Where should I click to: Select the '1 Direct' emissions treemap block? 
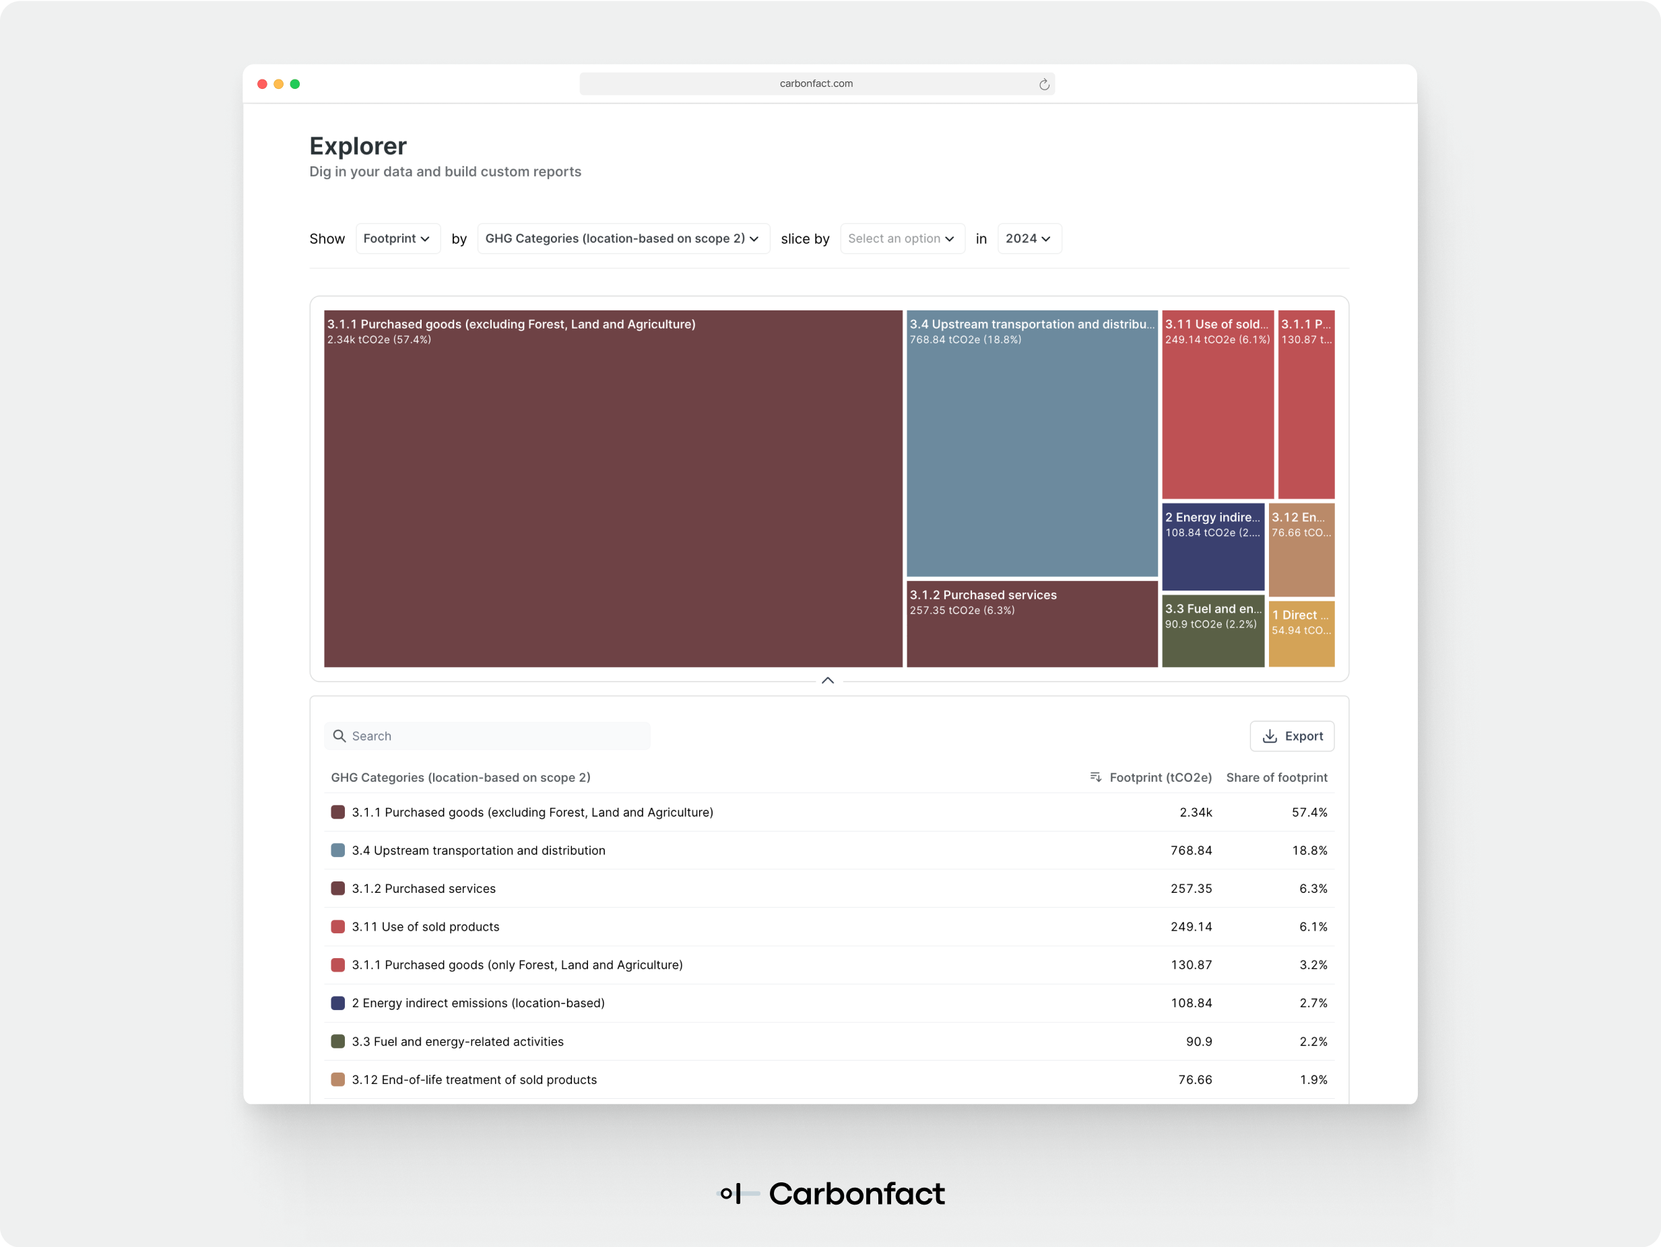pyautogui.click(x=1301, y=633)
